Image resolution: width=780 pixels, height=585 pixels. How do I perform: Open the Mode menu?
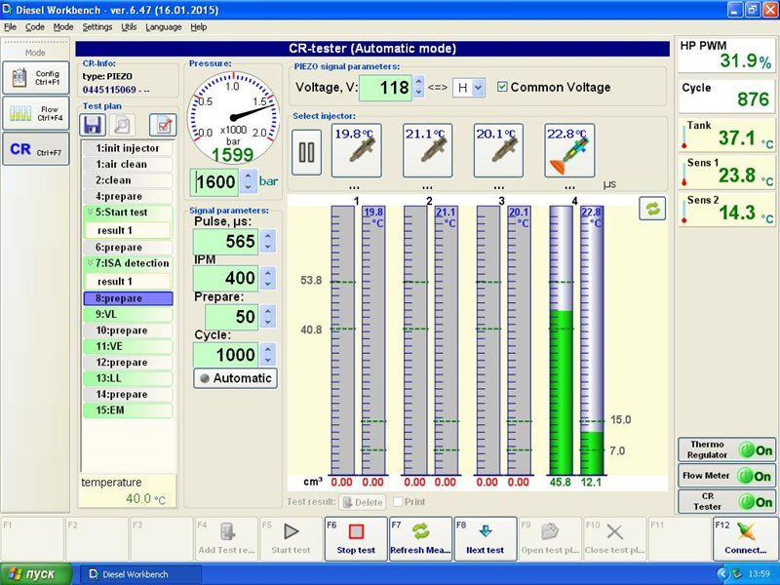[63, 27]
